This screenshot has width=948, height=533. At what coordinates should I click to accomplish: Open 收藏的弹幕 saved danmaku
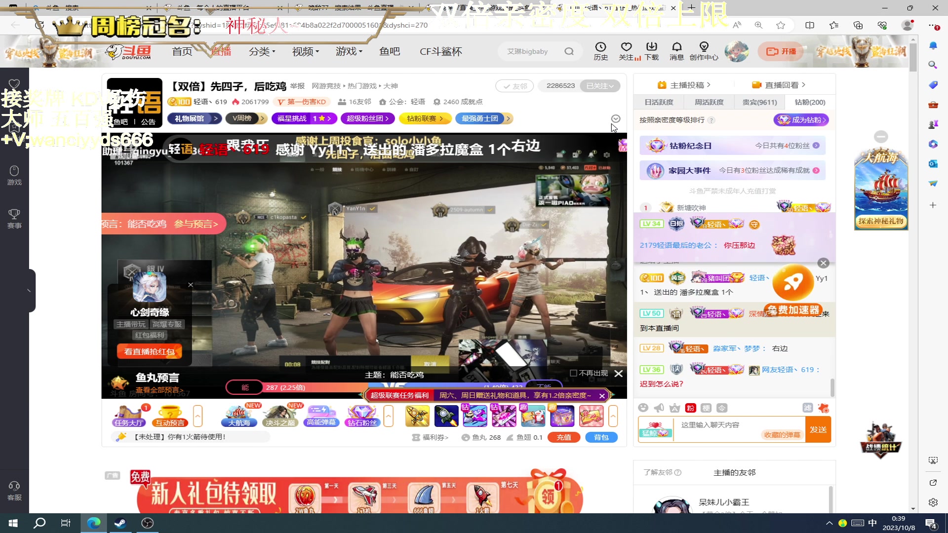pos(782,435)
